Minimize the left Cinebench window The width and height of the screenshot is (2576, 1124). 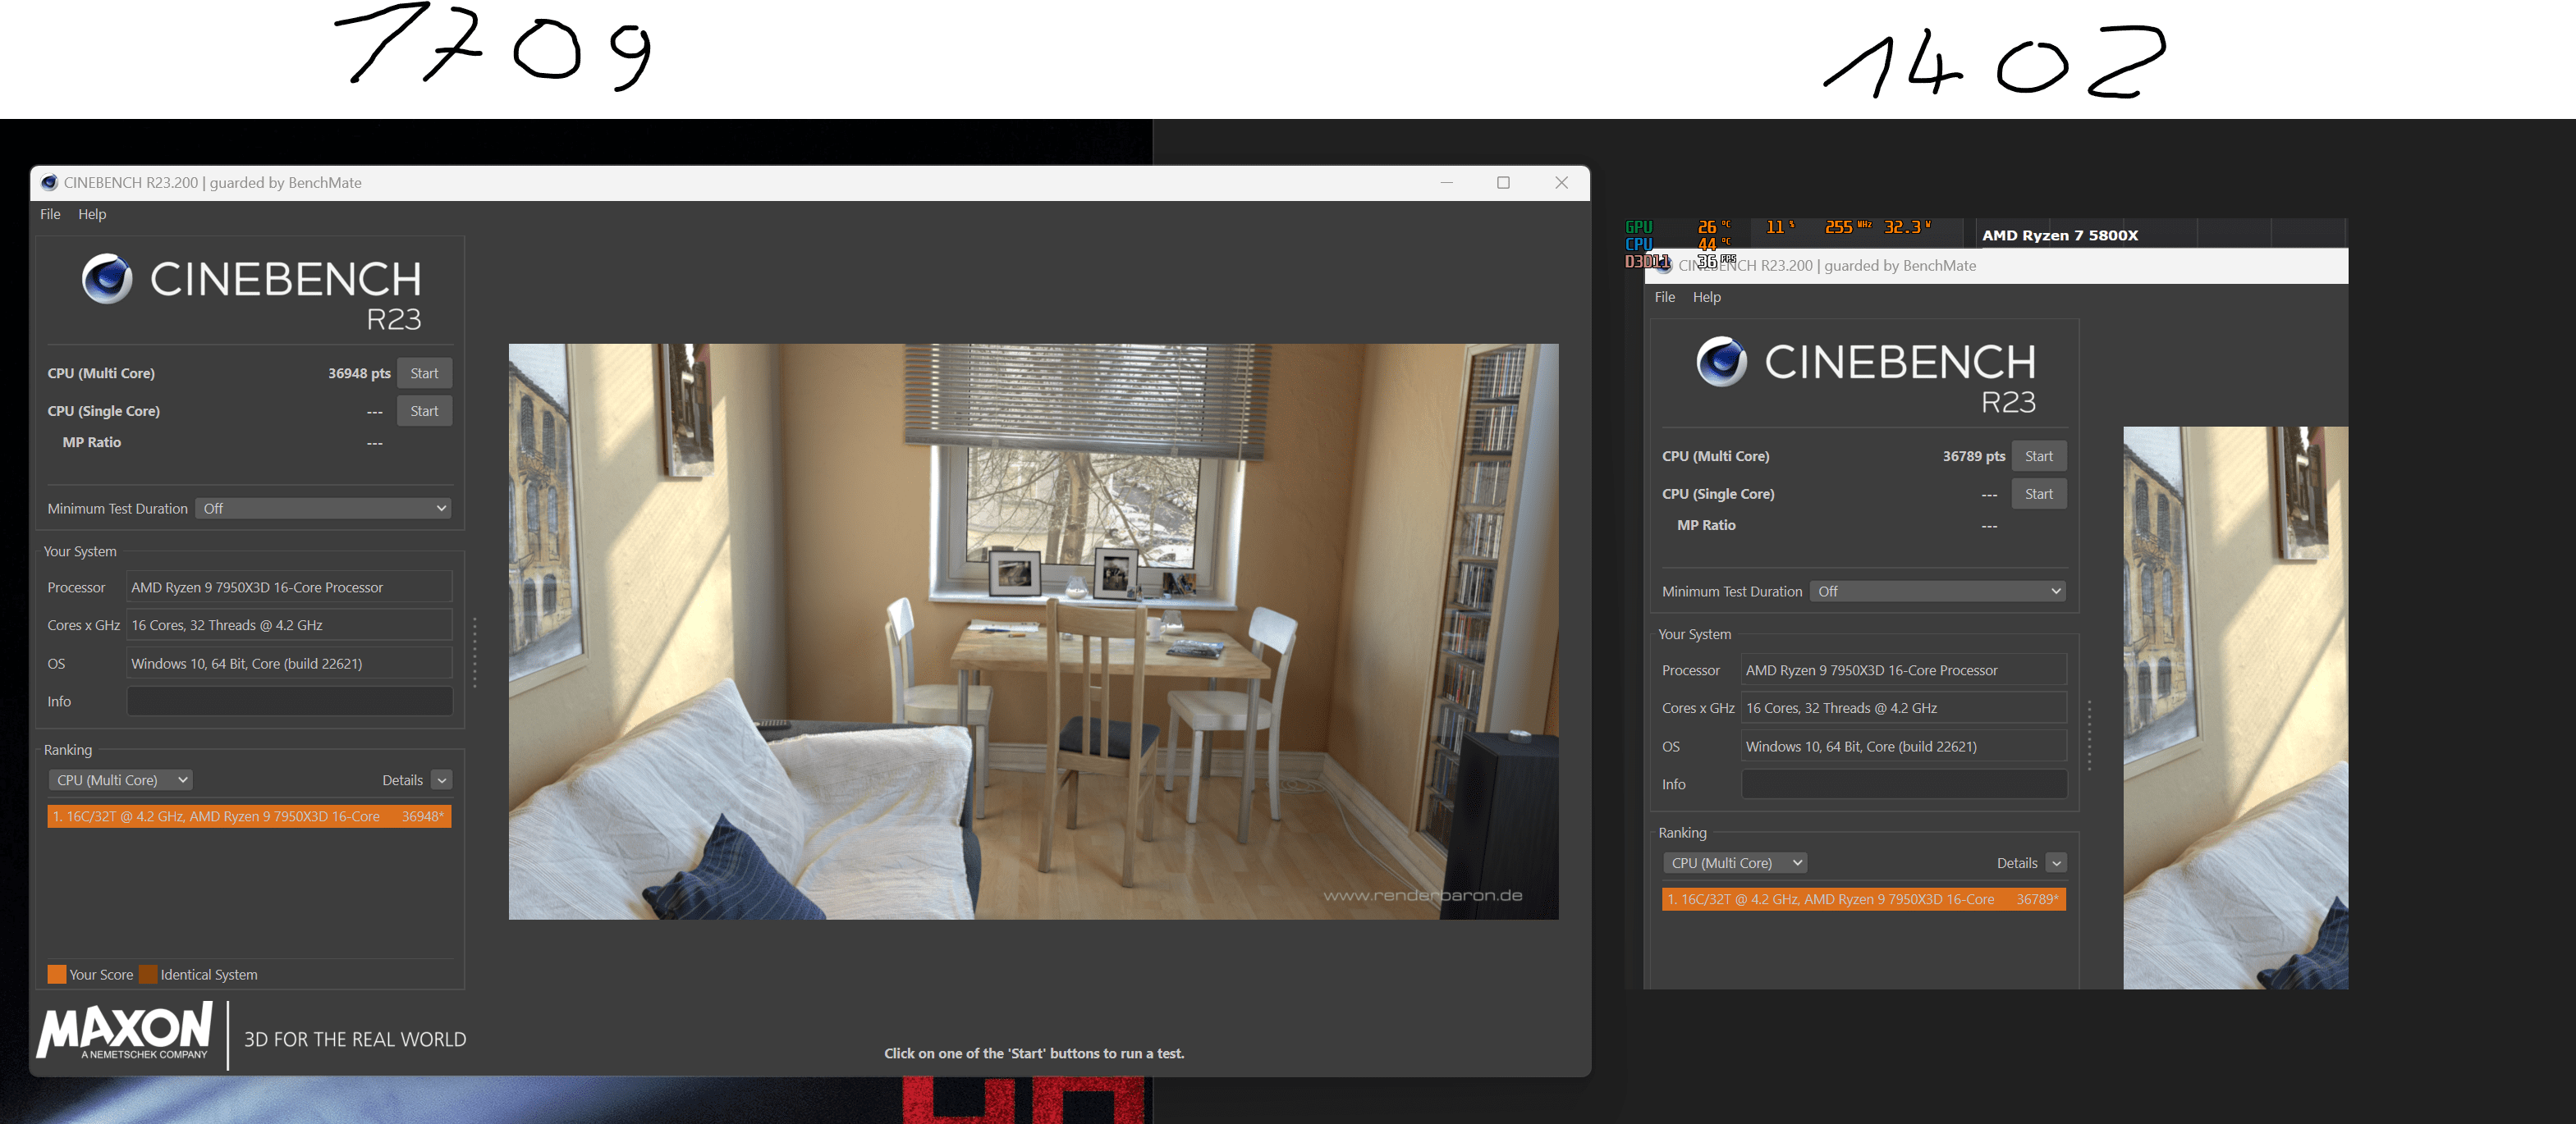(1446, 183)
